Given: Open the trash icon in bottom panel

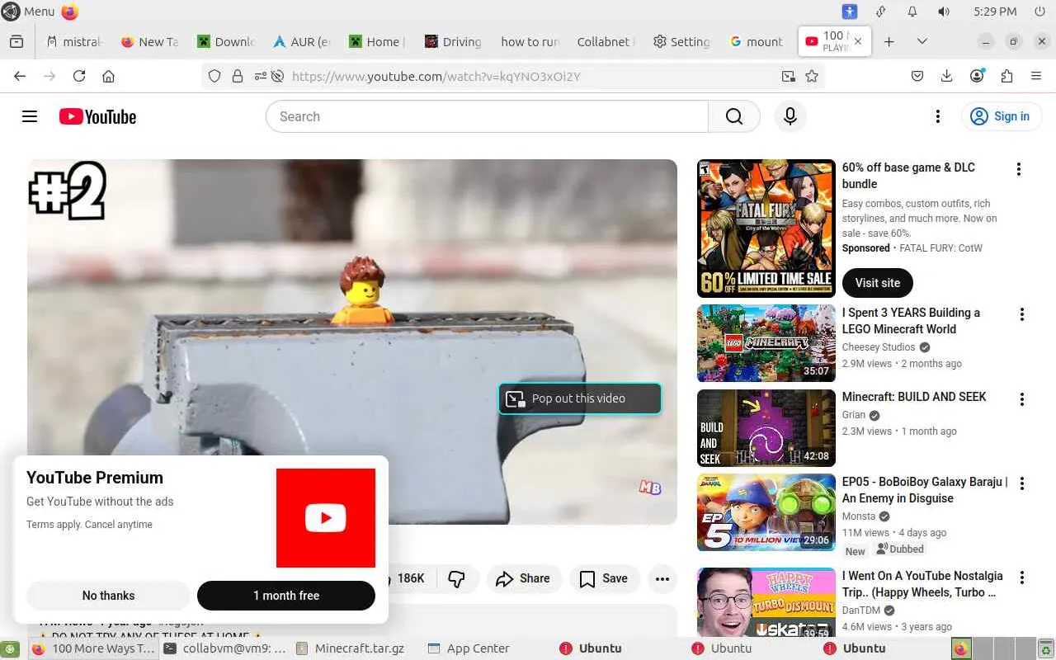Looking at the screenshot, I should (x=1045, y=648).
